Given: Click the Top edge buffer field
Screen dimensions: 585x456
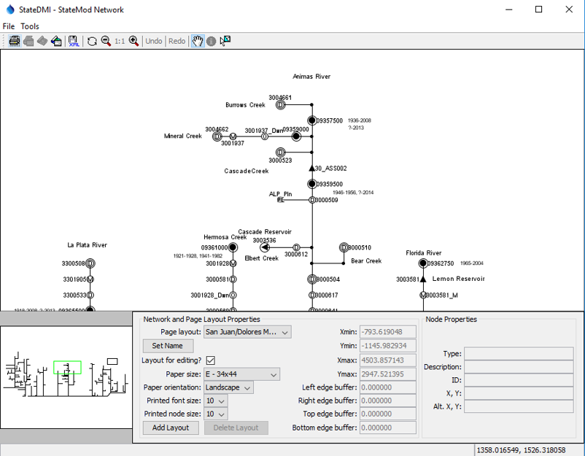Looking at the screenshot, I should 387,414.
